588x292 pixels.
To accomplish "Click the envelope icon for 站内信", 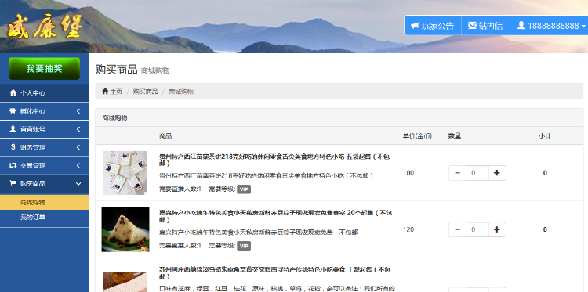I will (x=472, y=26).
